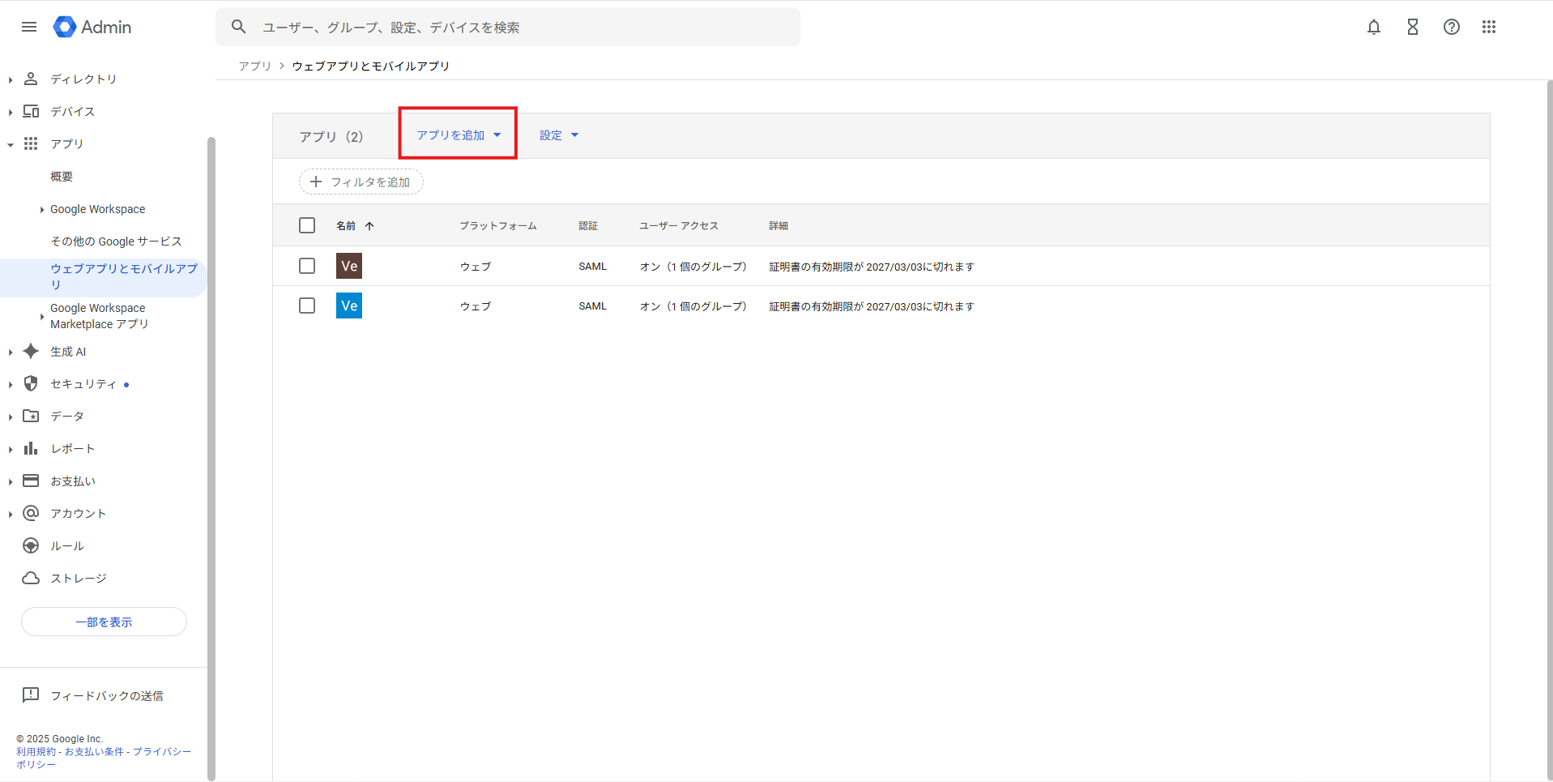The height and width of the screenshot is (782, 1553).
Task: Click the ルール steering wheel icon
Action: (31, 545)
